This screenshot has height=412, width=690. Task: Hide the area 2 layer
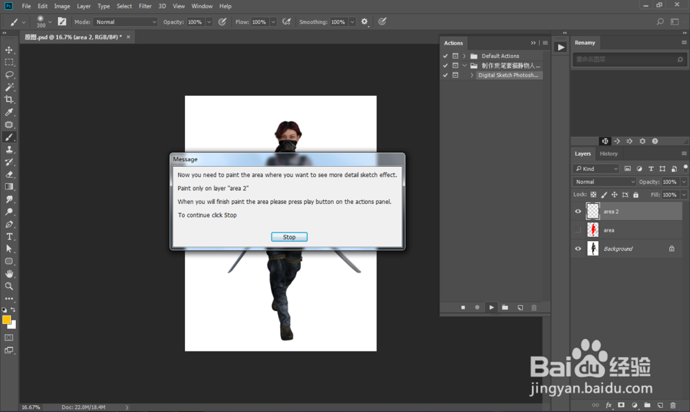[578, 212]
